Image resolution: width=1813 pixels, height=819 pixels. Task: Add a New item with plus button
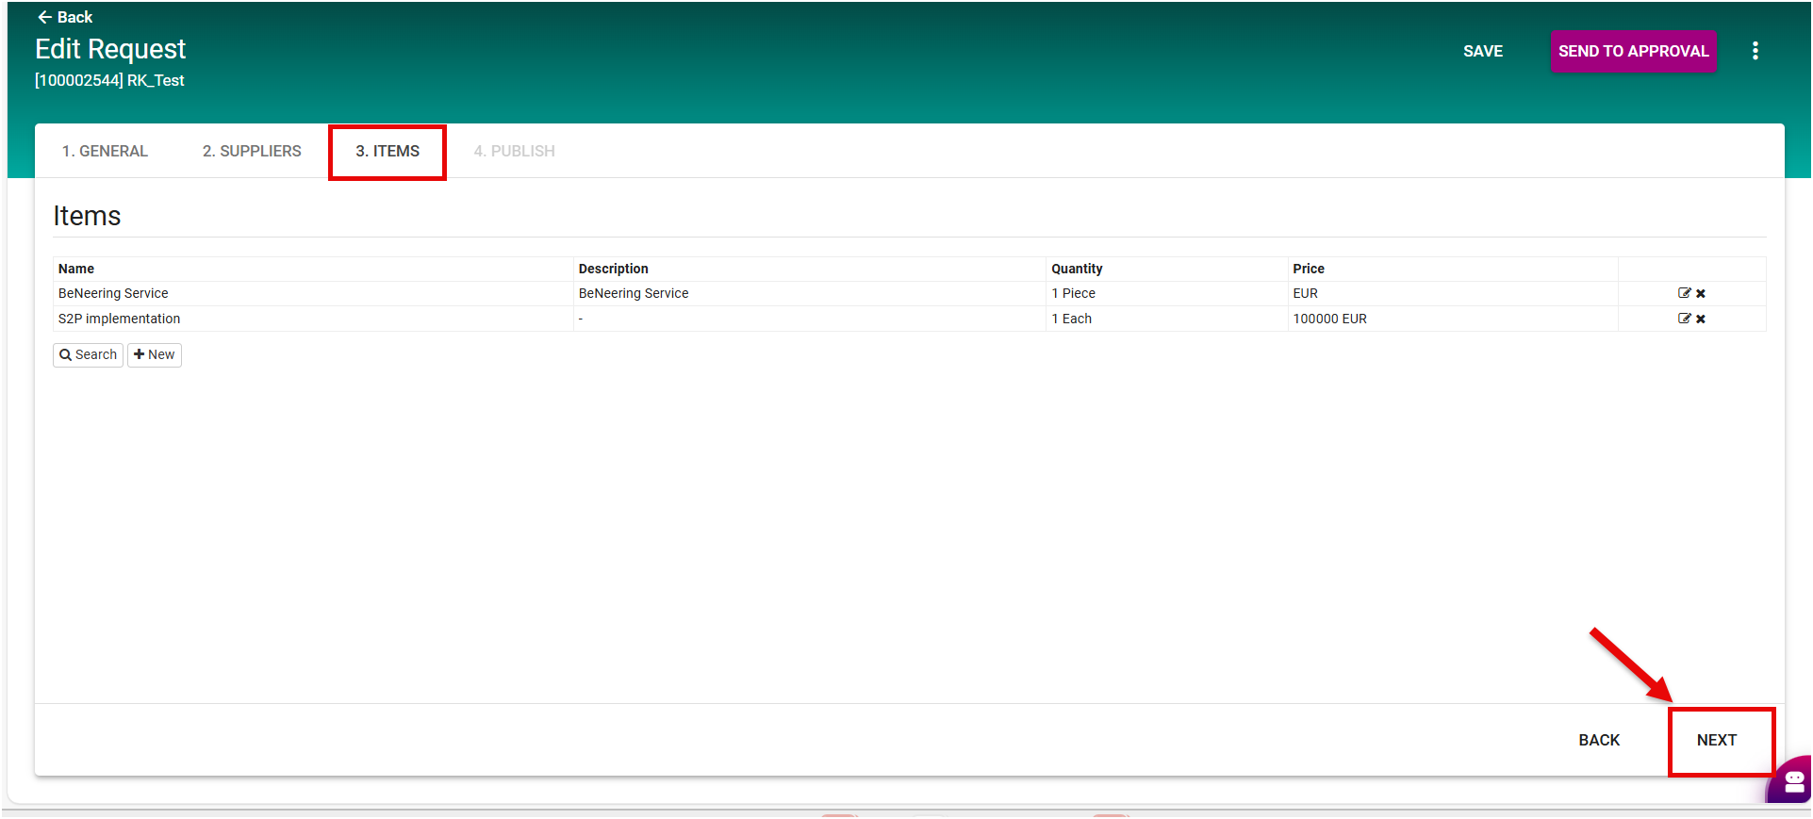click(x=155, y=354)
